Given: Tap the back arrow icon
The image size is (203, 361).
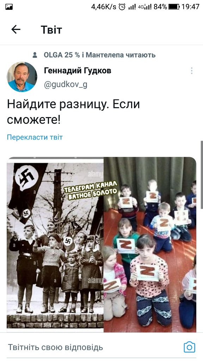Looking at the screenshot, I should tap(16, 30).
